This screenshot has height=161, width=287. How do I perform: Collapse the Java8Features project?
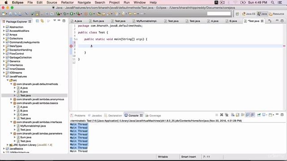[4, 76]
